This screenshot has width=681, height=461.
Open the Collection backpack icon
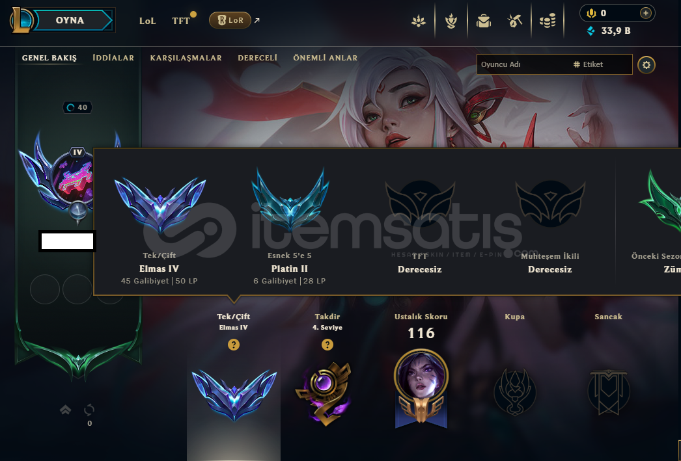click(483, 20)
